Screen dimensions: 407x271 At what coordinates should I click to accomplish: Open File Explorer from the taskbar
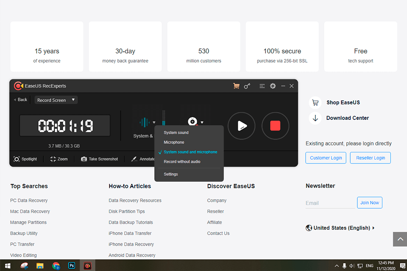(40, 266)
